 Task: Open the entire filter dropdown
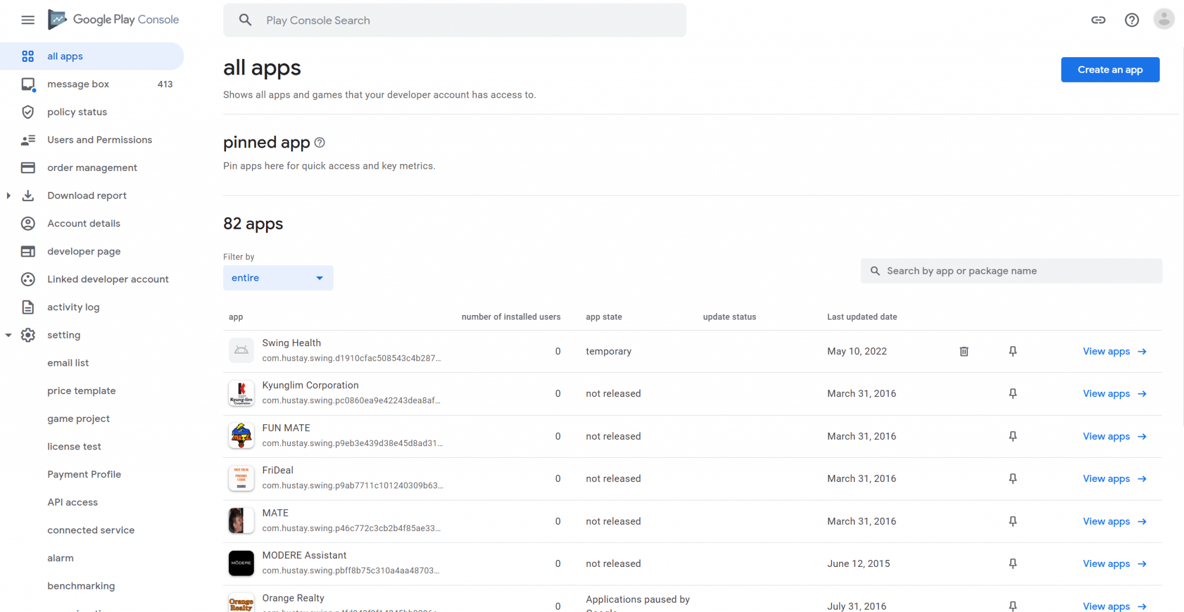coord(277,277)
